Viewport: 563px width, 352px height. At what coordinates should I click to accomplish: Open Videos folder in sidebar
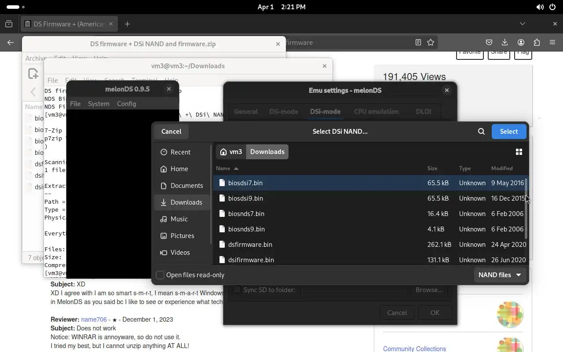click(182, 252)
